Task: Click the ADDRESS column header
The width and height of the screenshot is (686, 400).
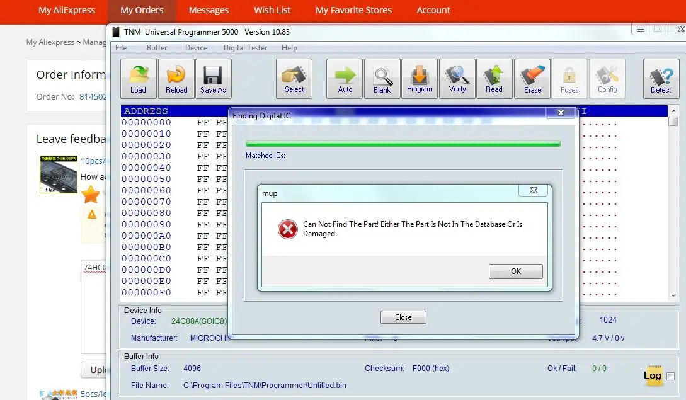Action: click(146, 111)
